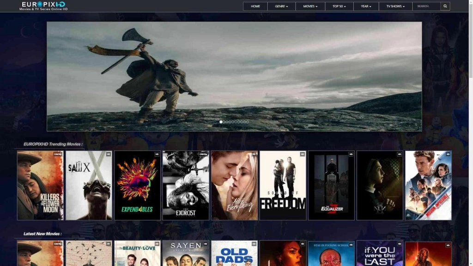Click the search magnifier icon
The height and width of the screenshot is (266, 473).
point(445,6)
